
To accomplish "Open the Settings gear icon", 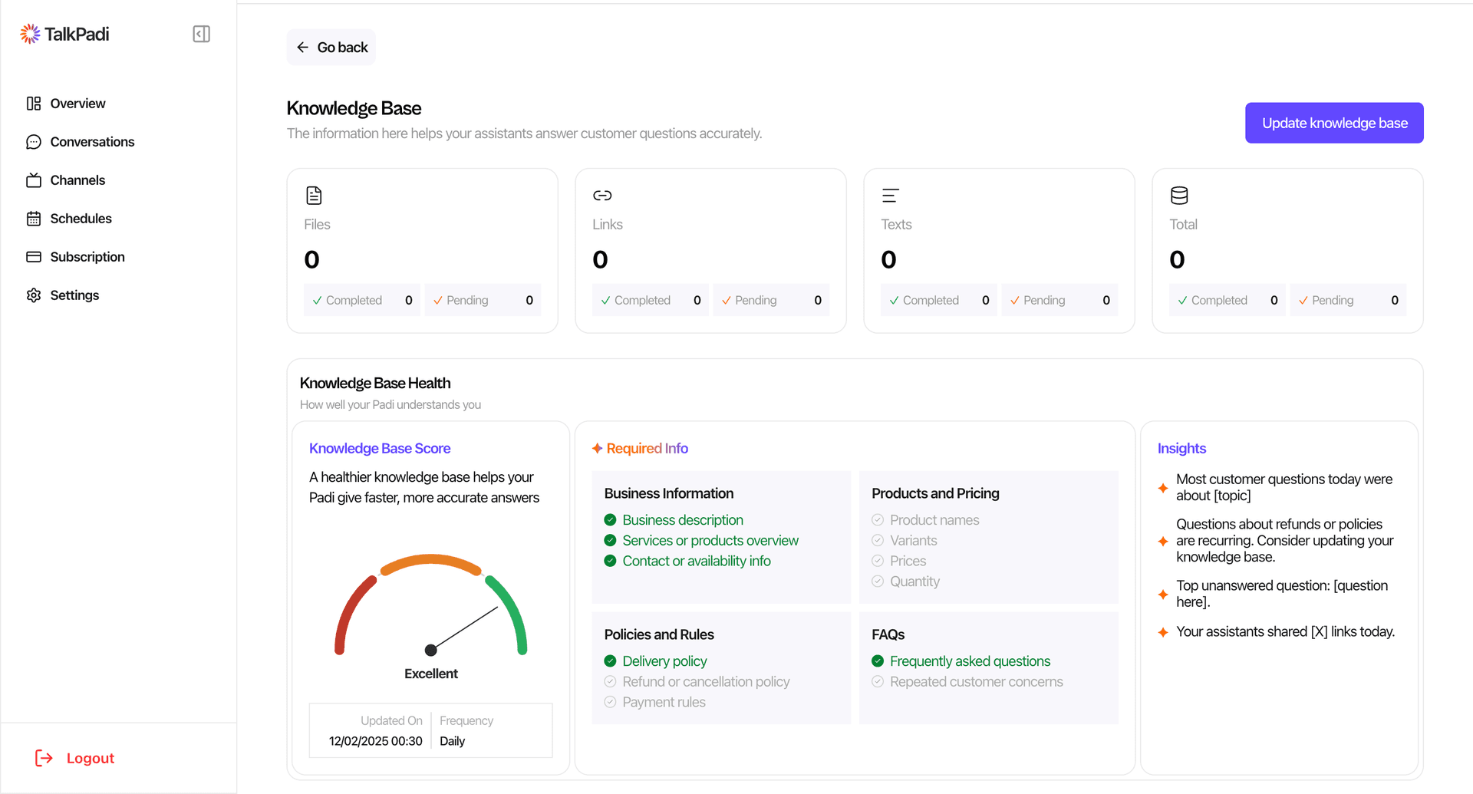I will pyautogui.click(x=34, y=295).
